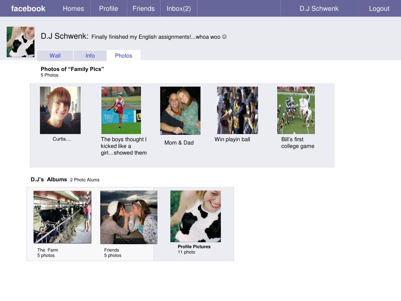This screenshot has width=401, height=301.
Task: Open the Win playin ball photo
Action: click(237, 110)
